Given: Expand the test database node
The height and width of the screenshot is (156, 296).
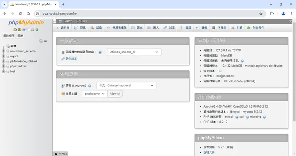Looking at the screenshot, I should (x=3, y=71).
